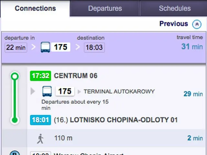Click the walking person icon

(x=40, y=139)
